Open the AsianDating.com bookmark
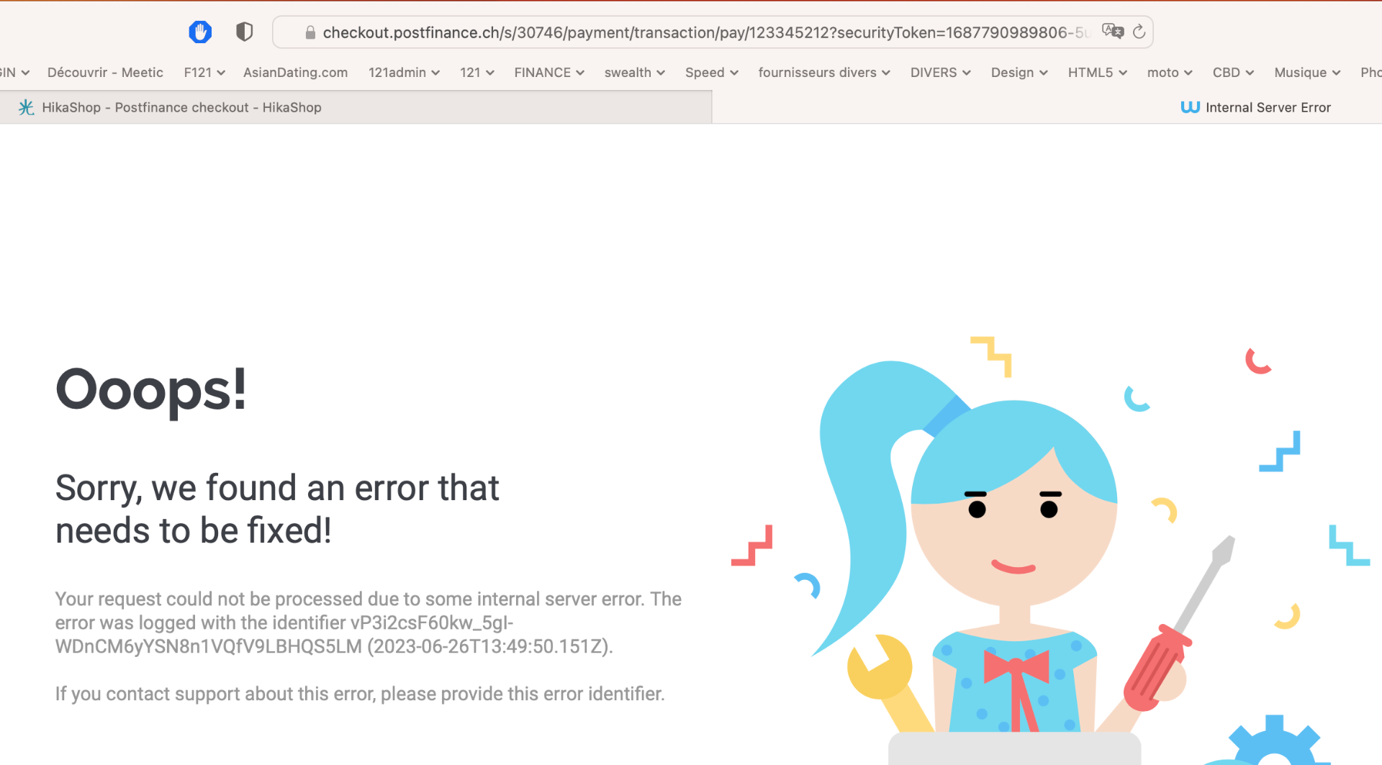The height and width of the screenshot is (765, 1382). pos(295,73)
